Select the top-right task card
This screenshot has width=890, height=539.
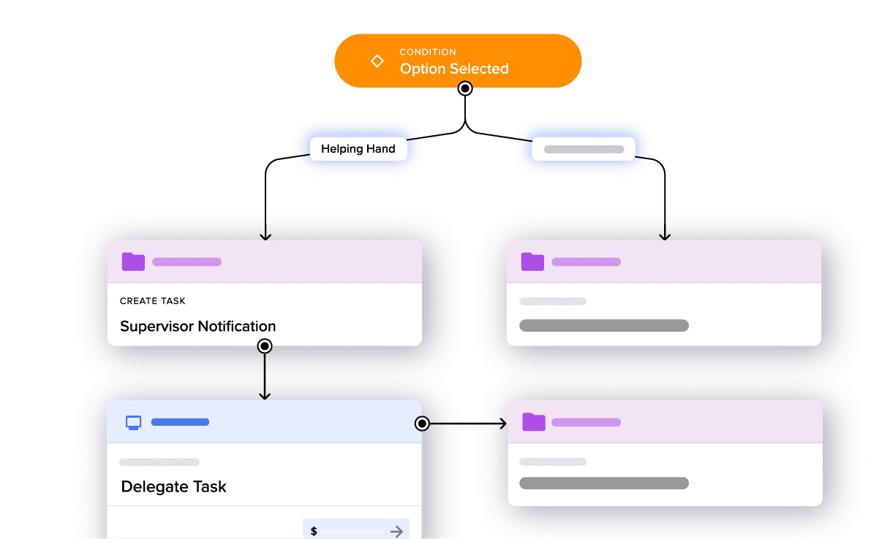click(664, 292)
